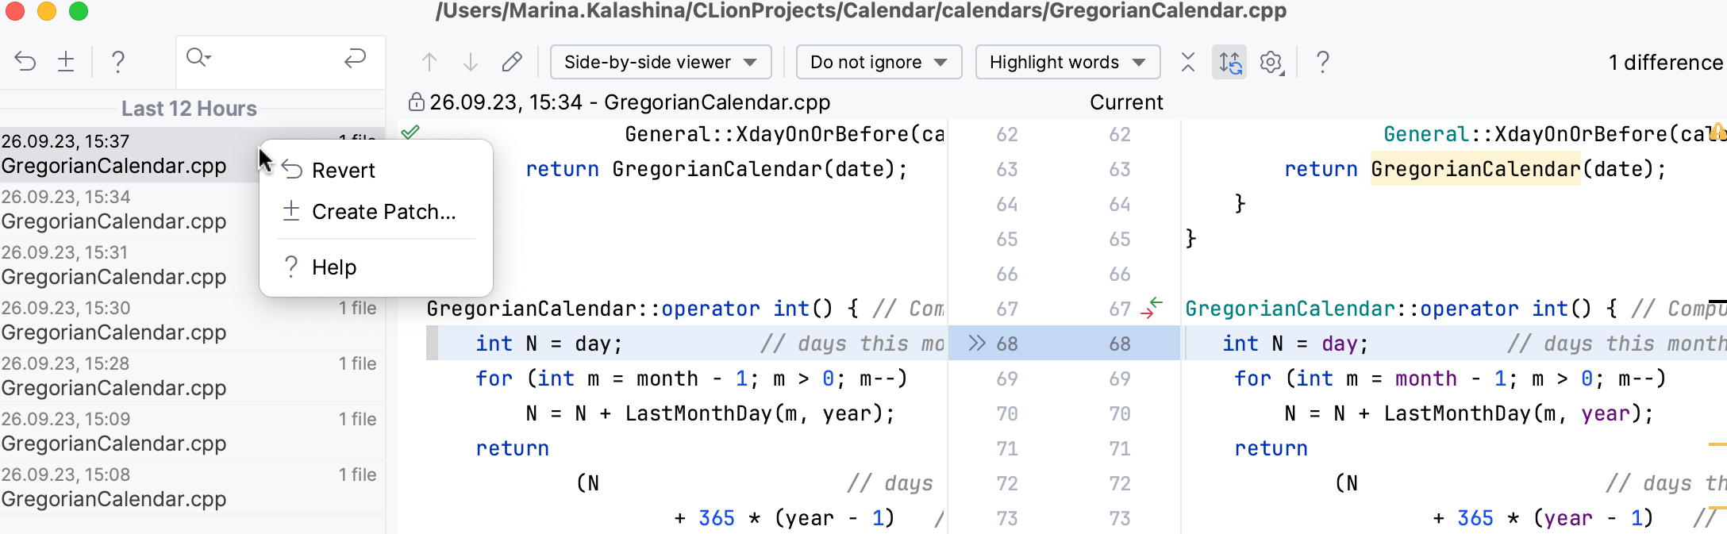Select Create Patch... in context menu
The image size is (1727, 534).
(x=383, y=212)
